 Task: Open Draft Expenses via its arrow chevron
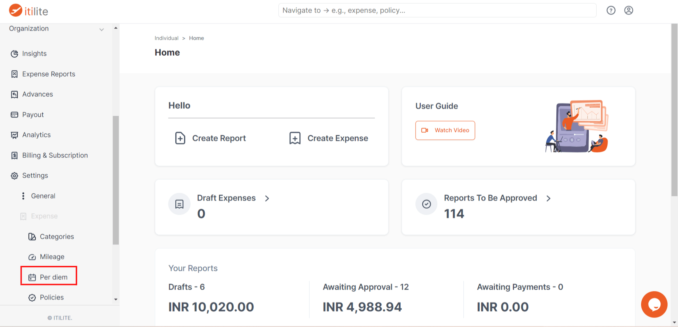click(267, 198)
